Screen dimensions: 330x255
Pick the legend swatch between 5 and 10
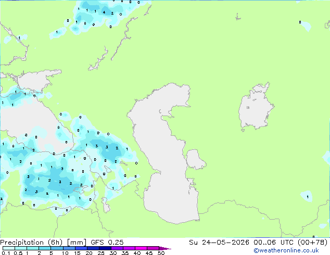(x=57, y=248)
